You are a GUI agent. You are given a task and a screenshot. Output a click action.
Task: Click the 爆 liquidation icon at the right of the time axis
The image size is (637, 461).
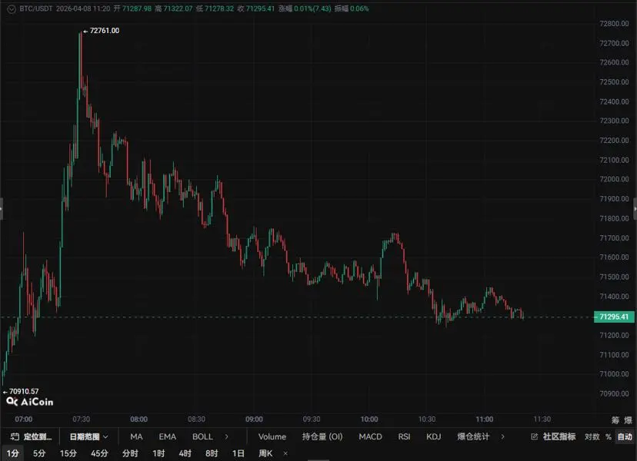click(x=628, y=420)
